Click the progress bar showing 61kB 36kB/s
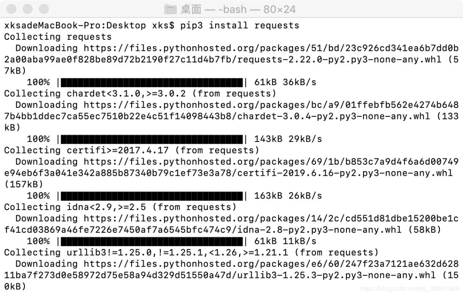 [152, 83]
